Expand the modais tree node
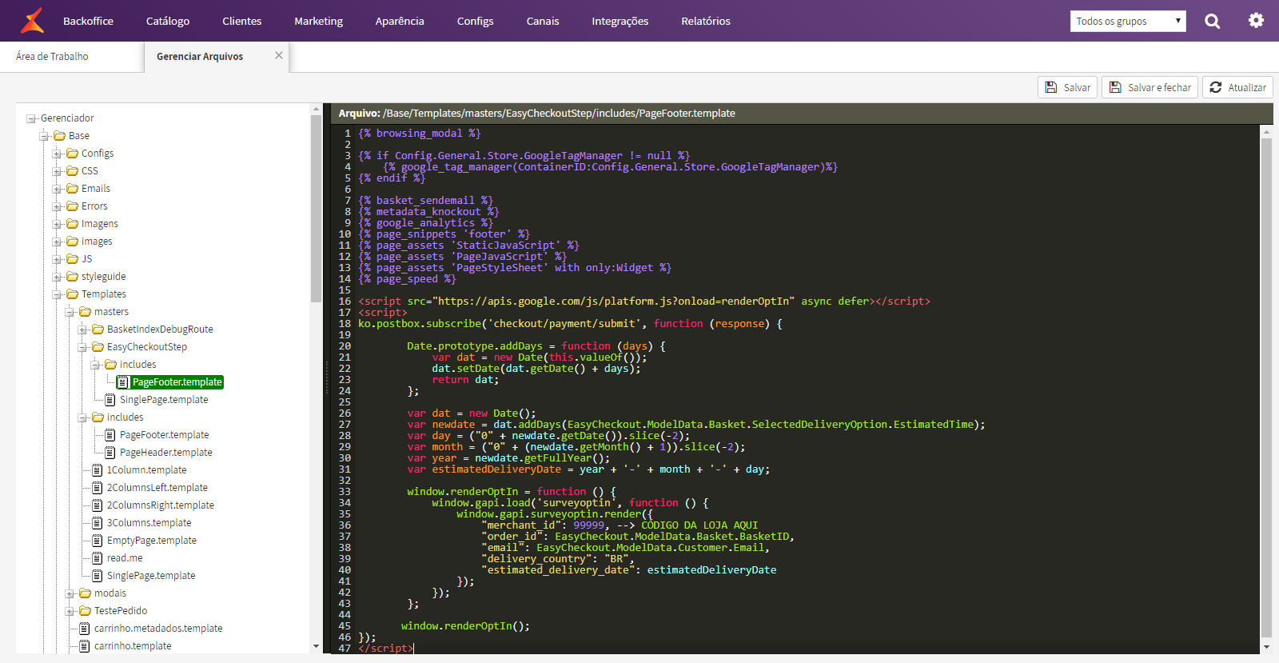This screenshot has height=663, width=1279. pyautogui.click(x=70, y=594)
